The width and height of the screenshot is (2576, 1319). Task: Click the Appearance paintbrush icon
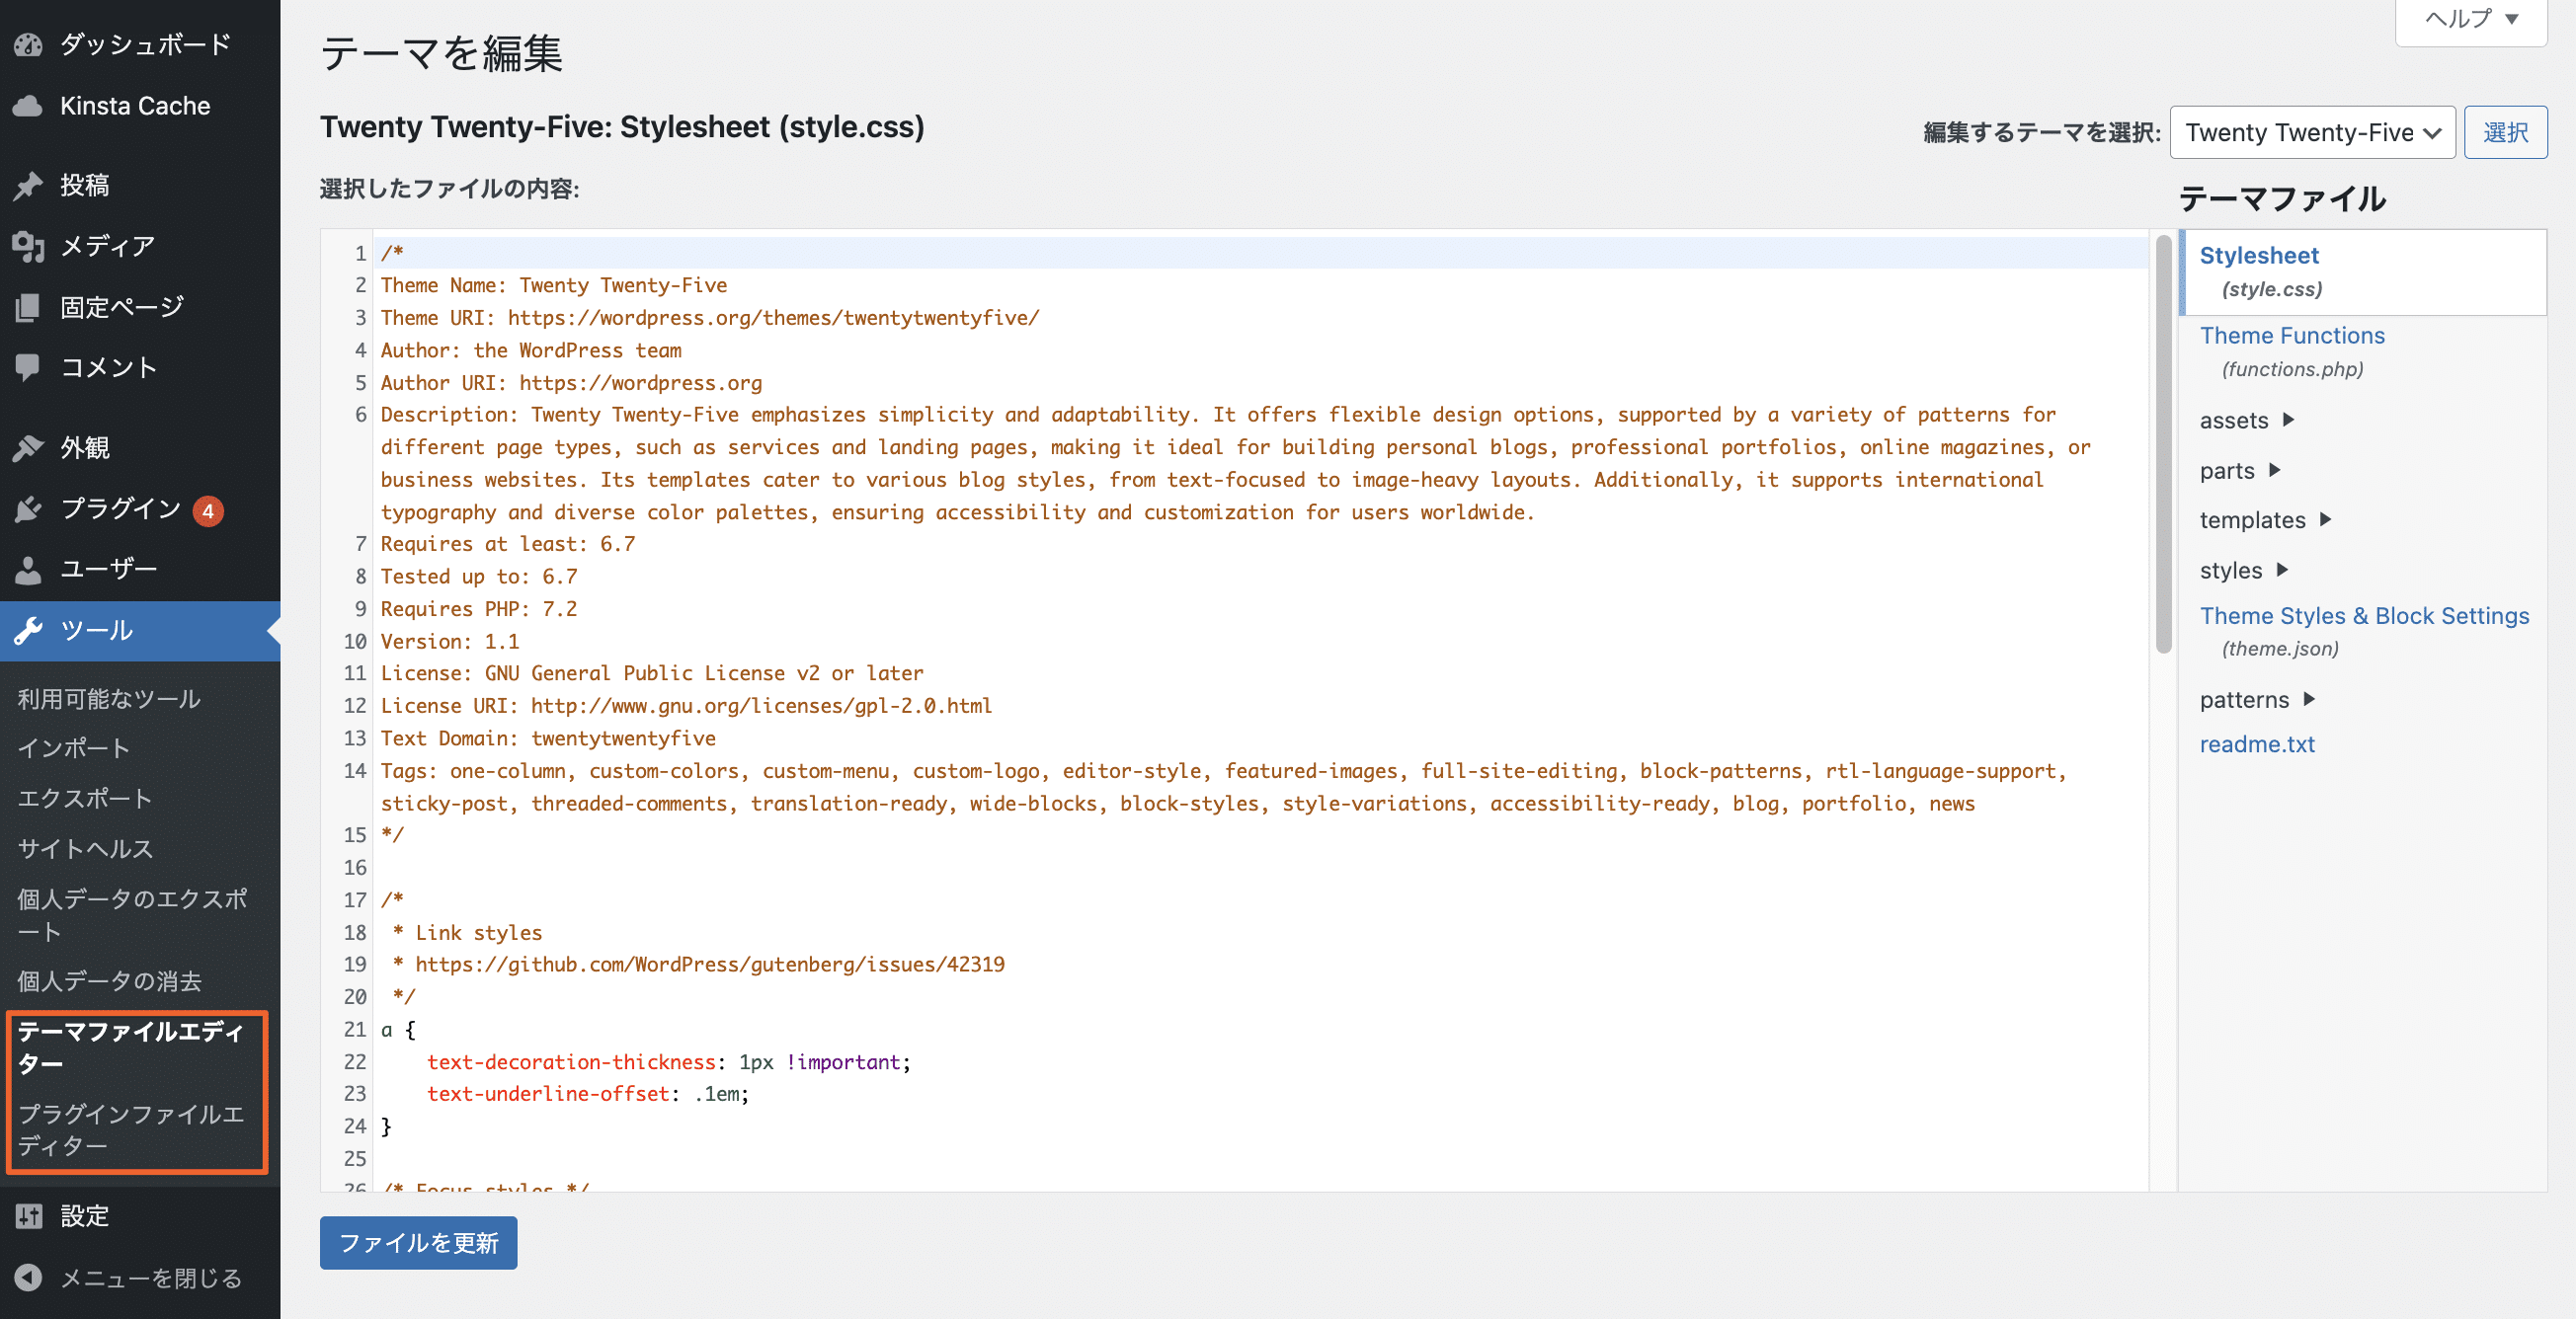tap(28, 447)
